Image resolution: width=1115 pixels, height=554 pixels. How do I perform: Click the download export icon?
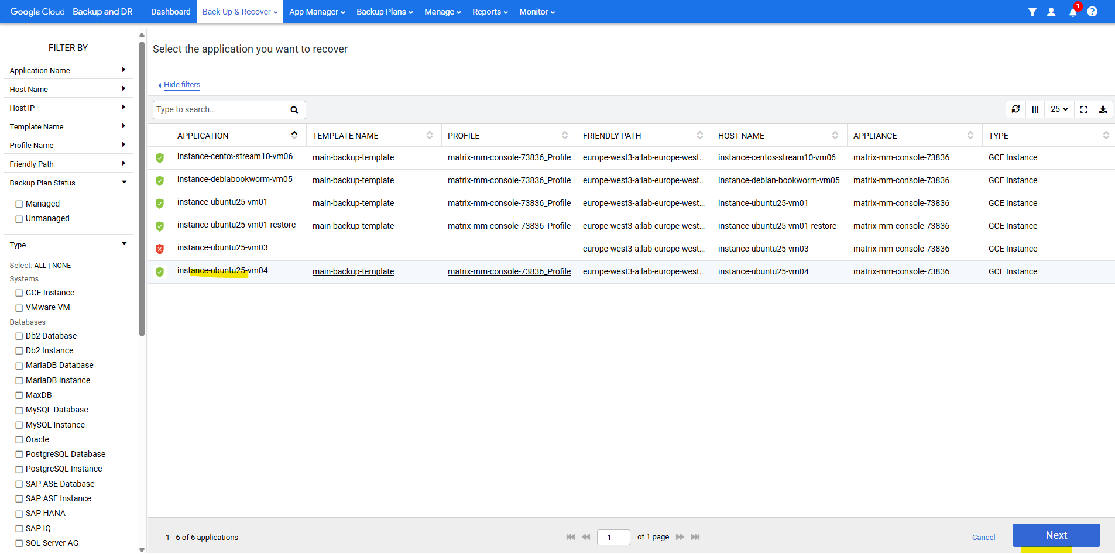click(1103, 109)
